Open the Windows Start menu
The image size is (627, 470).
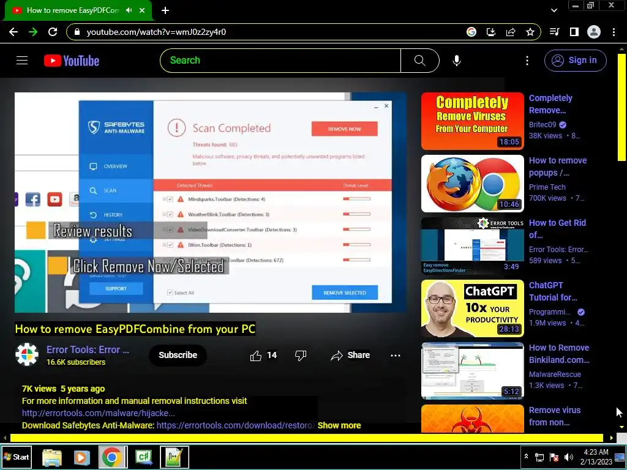[x=17, y=457]
